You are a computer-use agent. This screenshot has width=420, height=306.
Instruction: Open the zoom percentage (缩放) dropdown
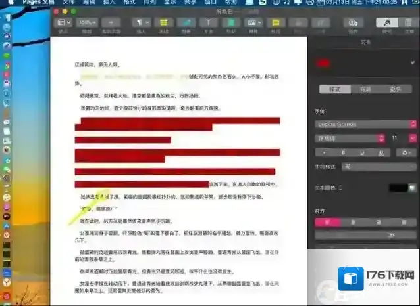(87, 22)
